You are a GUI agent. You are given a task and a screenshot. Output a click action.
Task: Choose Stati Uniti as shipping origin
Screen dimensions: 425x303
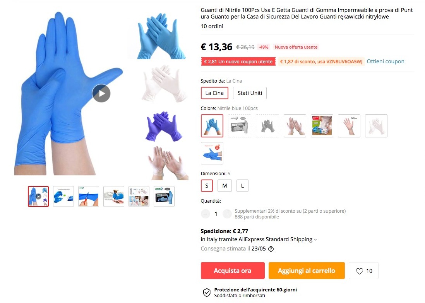click(x=250, y=93)
